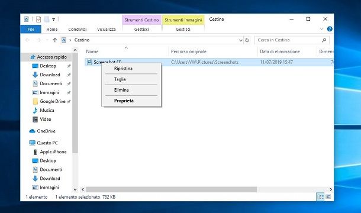Viewport: 361px width, 213px height.
Task: Click the 11/07/2019 15:47 deletion date cell
Action: (x=276, y=62)
